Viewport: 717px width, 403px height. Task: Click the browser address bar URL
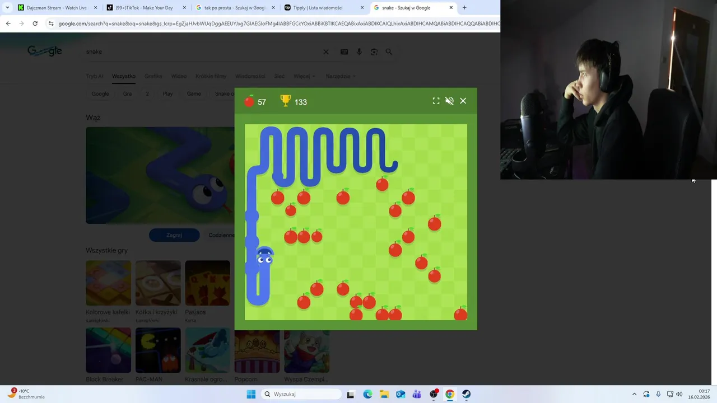[279, 24]
